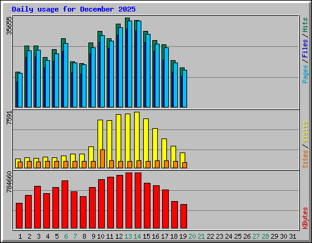Click day label 6 on the x-axis
The image size is (312, 243).
click(66, 236)
